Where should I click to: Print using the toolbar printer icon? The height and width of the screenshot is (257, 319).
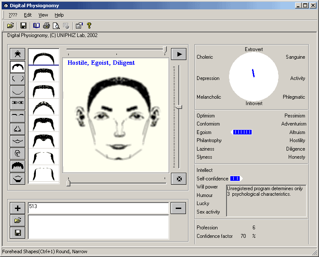tap(46, 26)
